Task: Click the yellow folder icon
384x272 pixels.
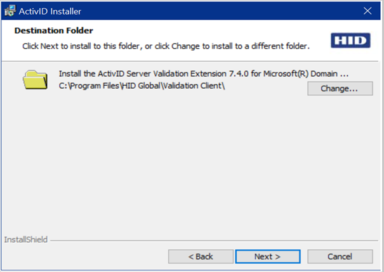Action: (35, 80)
